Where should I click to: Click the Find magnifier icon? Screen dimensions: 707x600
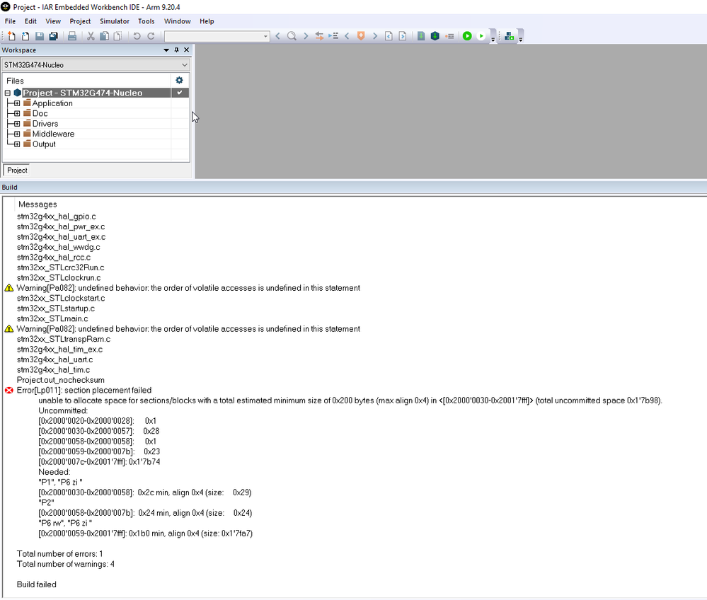[292, 36]
